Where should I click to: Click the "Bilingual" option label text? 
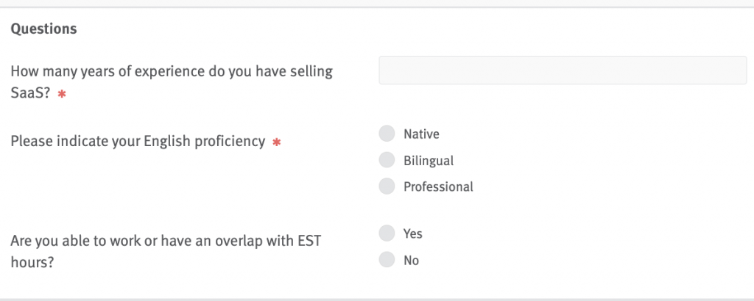point(429,160)
